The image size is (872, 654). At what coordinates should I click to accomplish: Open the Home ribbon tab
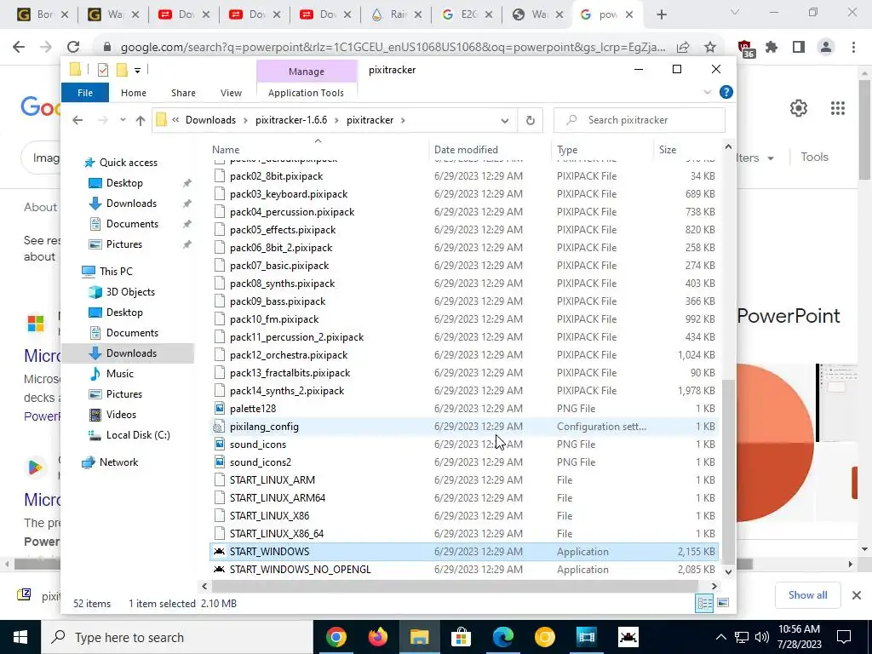[134, 93]
